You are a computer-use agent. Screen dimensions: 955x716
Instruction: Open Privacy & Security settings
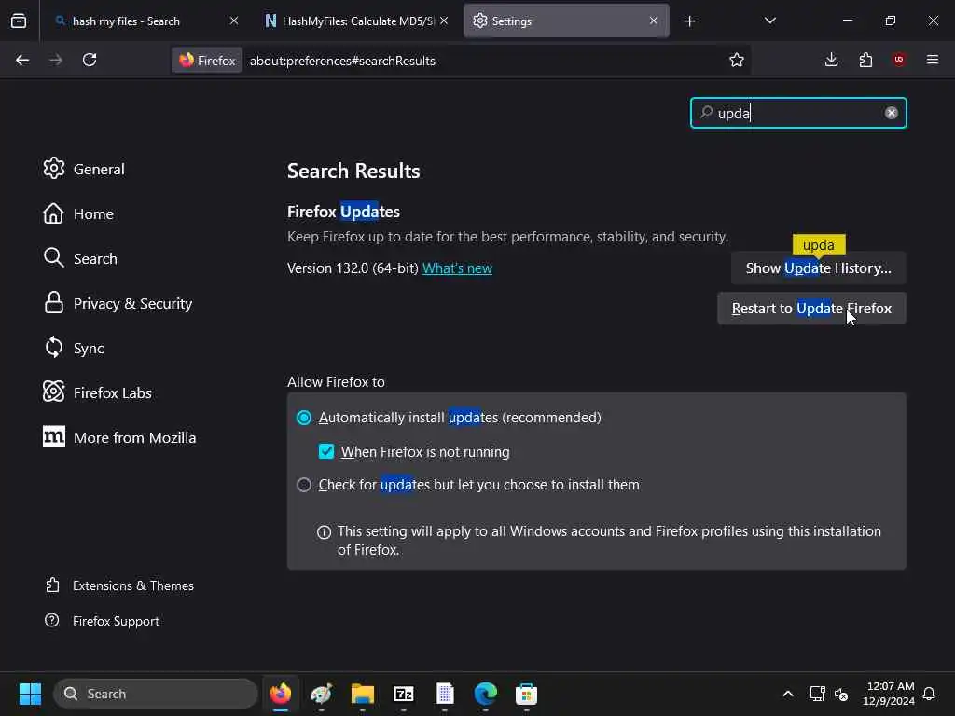coord(118,303)
